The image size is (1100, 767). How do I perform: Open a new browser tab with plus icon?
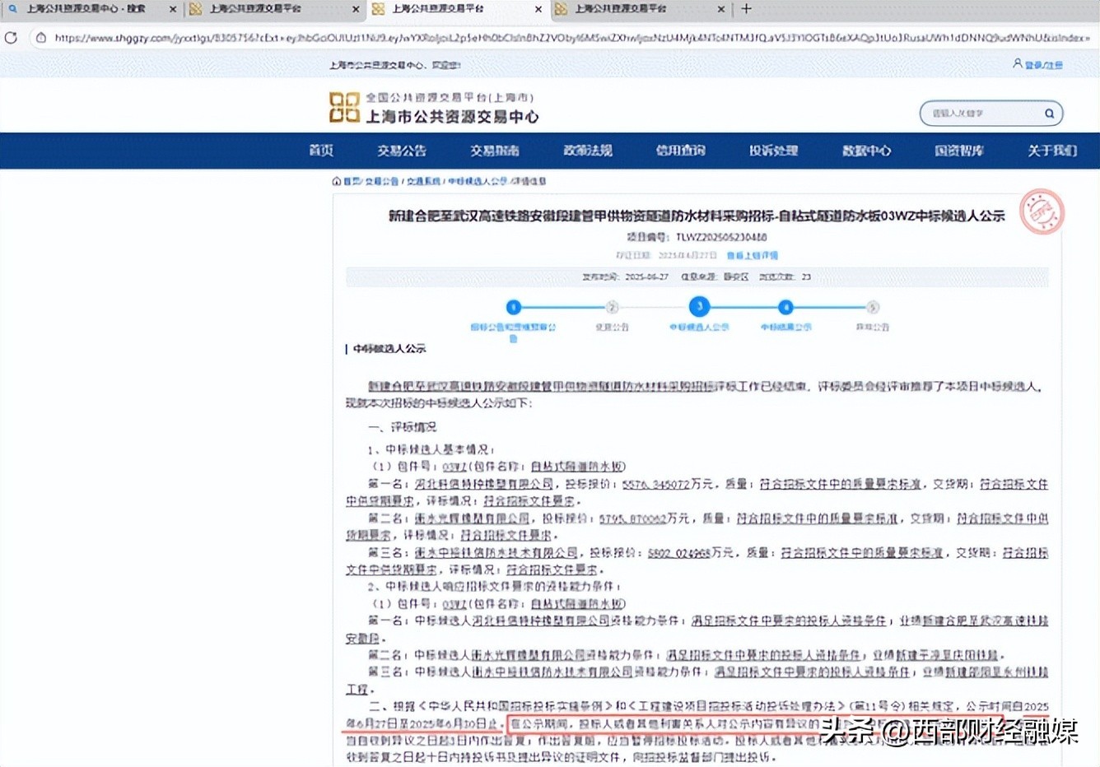pyautogui.click(x=744, y=9)
